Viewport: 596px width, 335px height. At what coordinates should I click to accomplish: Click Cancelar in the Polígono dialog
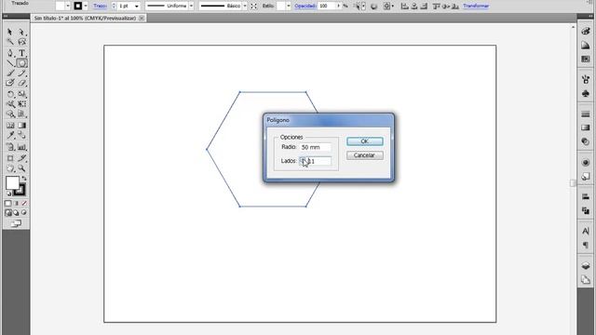[x=364, y=155]
